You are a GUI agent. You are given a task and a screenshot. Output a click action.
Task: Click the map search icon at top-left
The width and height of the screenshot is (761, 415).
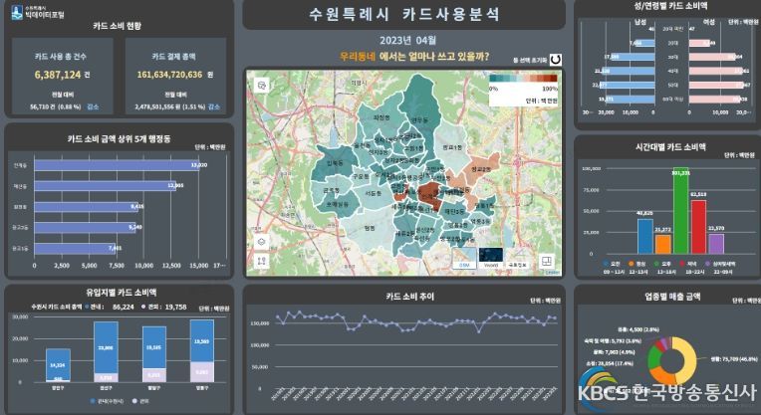(260, 86)
